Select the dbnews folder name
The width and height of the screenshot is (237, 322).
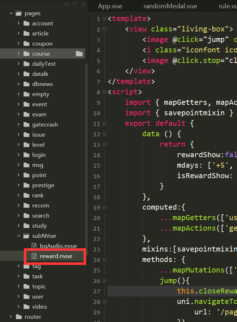[x=42, y=84]
